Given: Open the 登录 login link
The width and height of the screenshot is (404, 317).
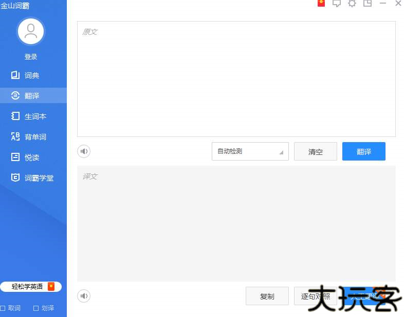Looking at the screenshot, I should (31, 56).
